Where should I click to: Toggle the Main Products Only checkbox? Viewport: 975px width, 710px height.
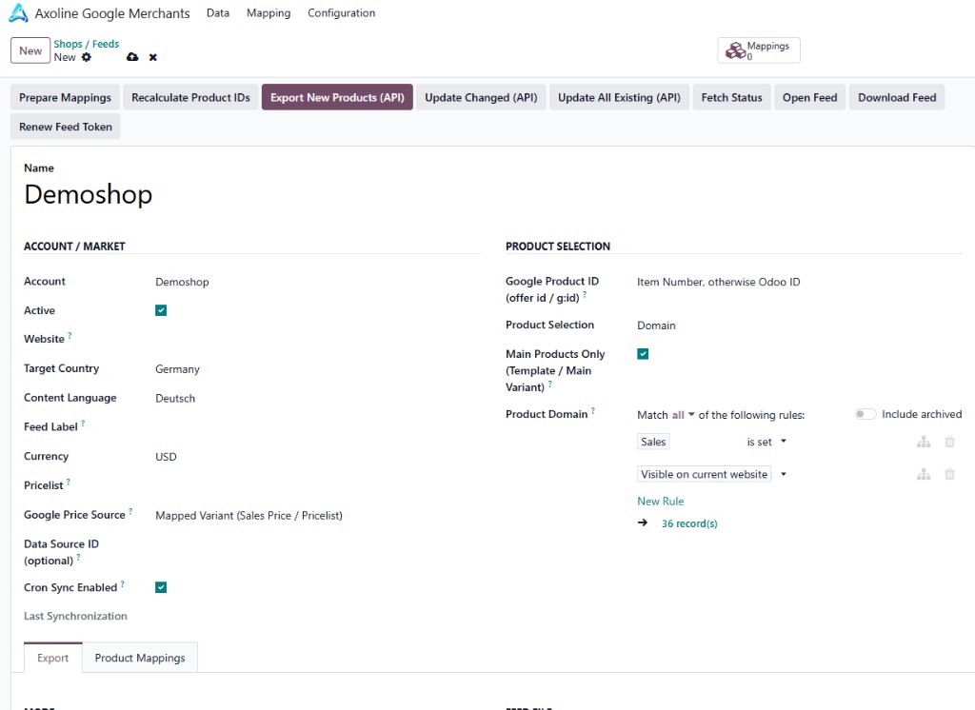coord(643,354)
